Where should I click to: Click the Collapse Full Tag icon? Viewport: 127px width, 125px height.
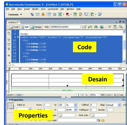[9, 40]
